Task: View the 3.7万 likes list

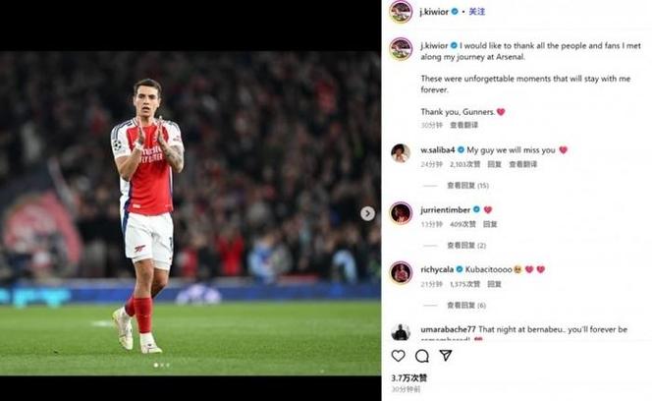Action: tap(409, 377)
